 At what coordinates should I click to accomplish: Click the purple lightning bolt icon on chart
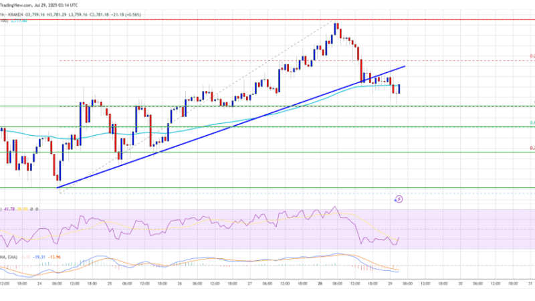399,199
